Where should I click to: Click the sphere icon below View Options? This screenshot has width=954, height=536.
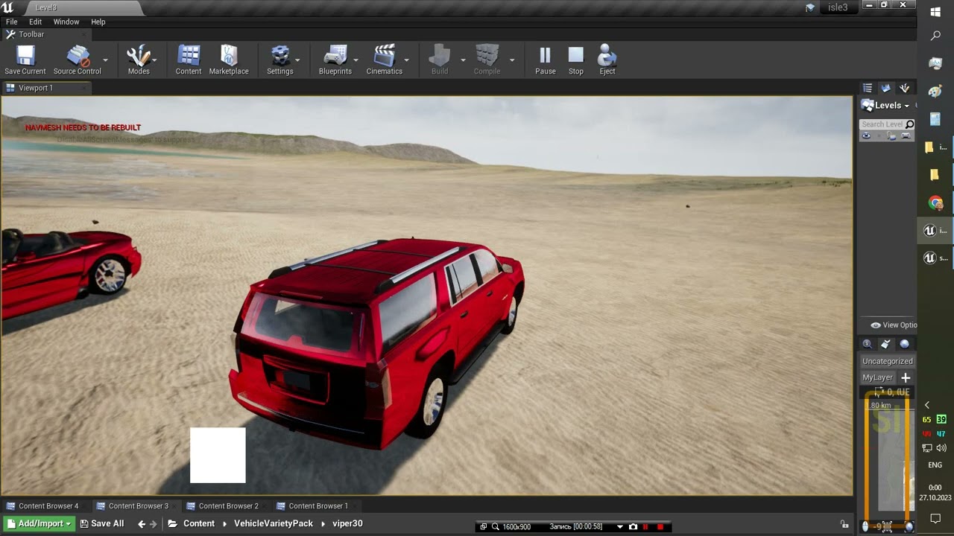point(904,344)
